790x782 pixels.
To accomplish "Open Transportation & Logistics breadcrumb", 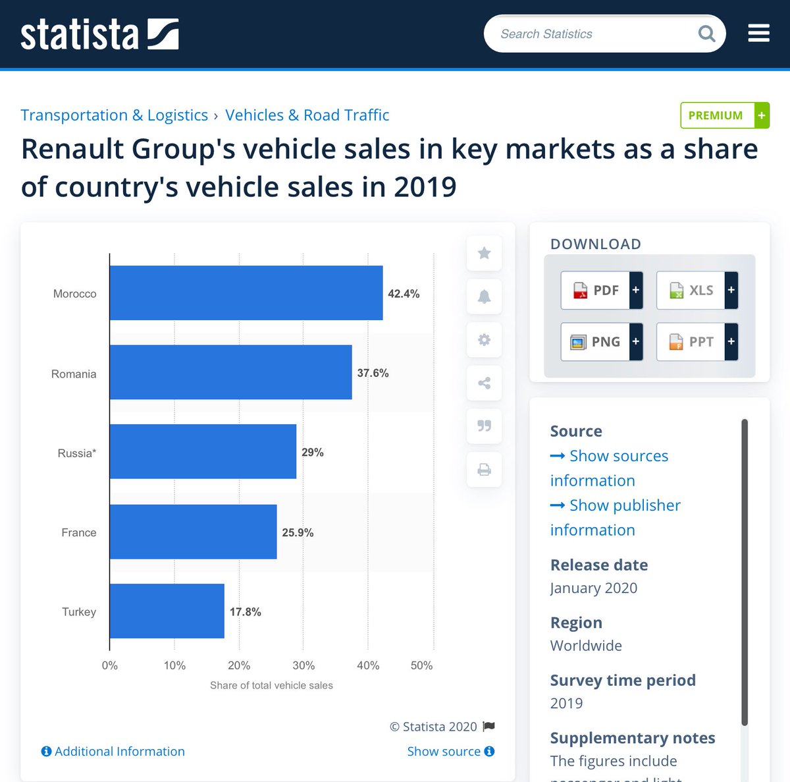I will tap(114, 115).
